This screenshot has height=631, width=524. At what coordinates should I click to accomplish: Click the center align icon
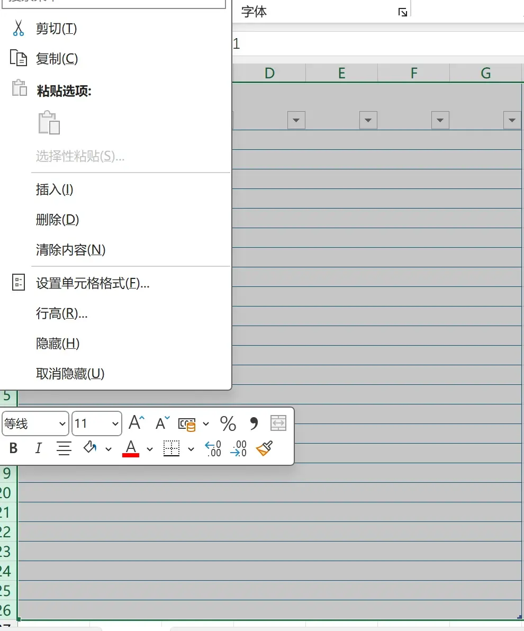pos(64,448)
